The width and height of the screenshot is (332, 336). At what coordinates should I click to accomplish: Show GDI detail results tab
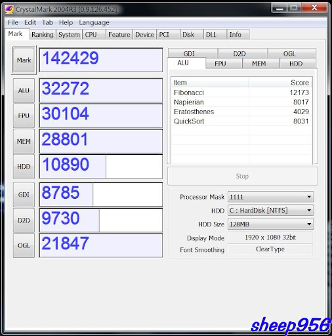point(193,53)
